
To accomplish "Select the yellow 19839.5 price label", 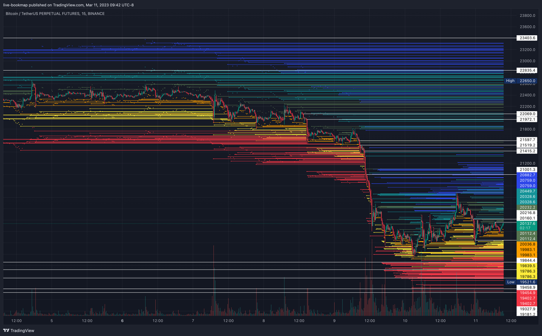I will click(527, 266).
